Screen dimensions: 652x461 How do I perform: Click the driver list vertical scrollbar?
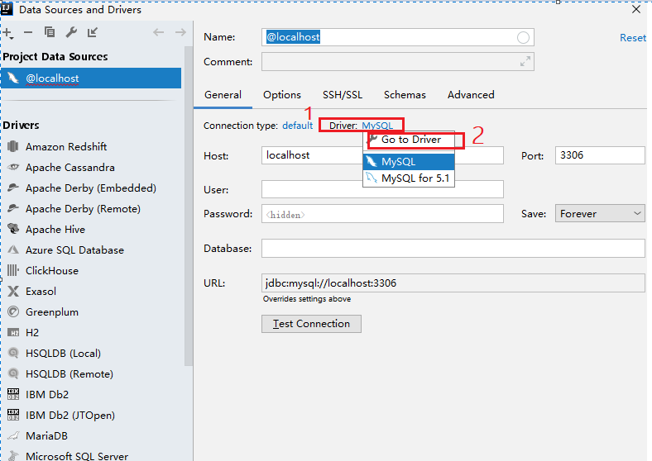pos(189,206)
